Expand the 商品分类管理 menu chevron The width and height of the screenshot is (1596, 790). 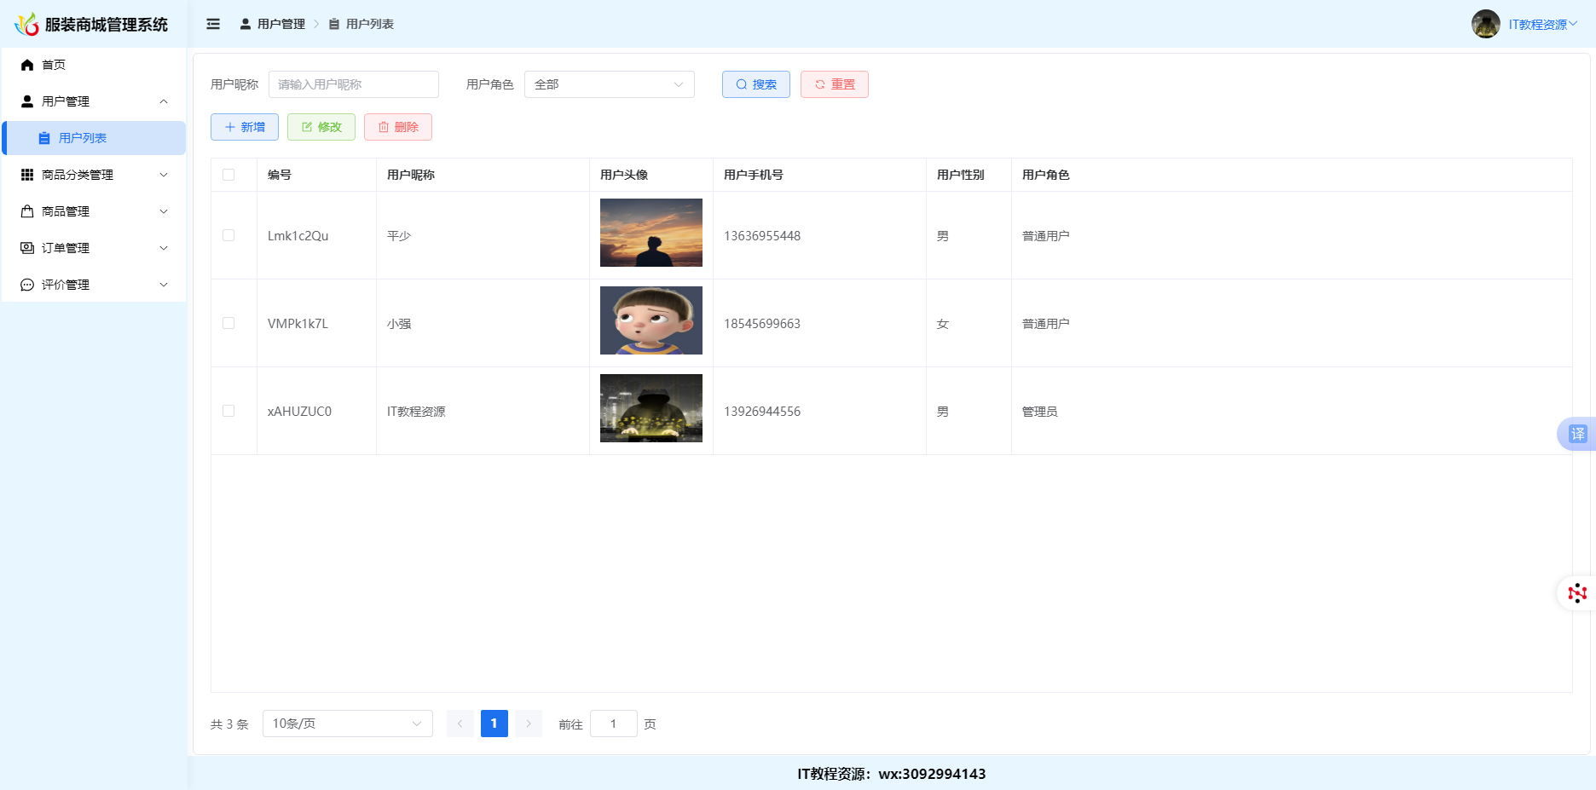pos(164,175)
